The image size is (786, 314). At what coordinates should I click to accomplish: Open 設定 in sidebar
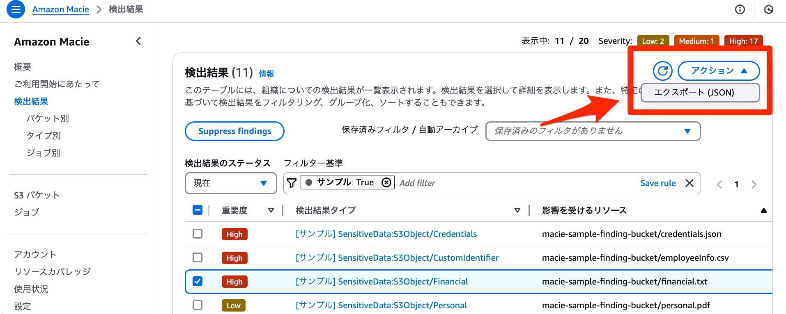23,306
